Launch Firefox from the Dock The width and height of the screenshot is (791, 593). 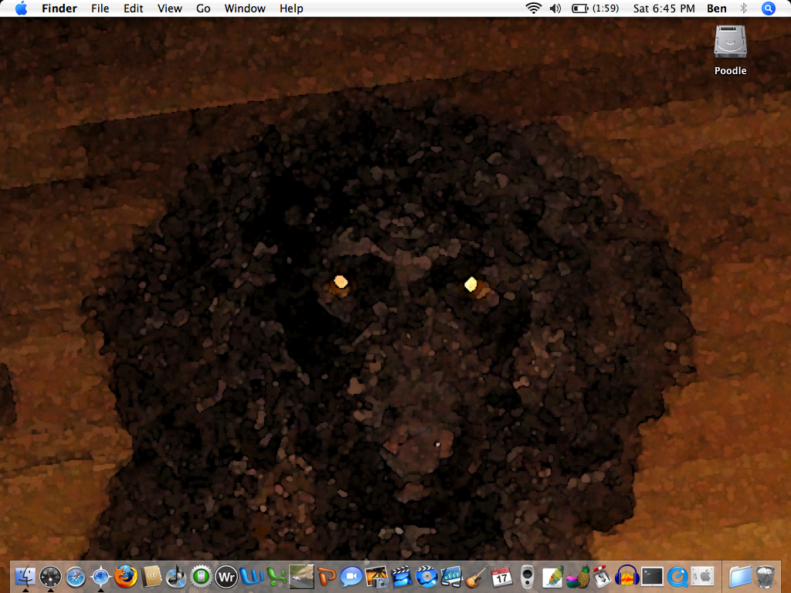click(126, 576)
